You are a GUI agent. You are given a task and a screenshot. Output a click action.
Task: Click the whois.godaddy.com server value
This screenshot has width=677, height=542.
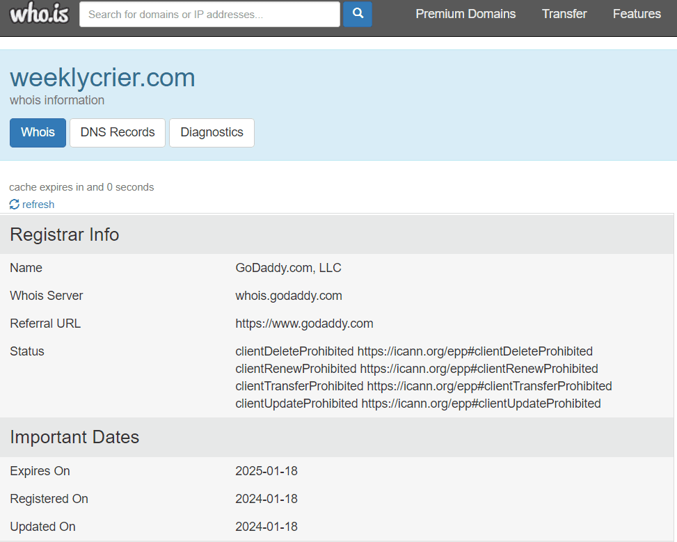pyautogui.click(x=289, y=296)
